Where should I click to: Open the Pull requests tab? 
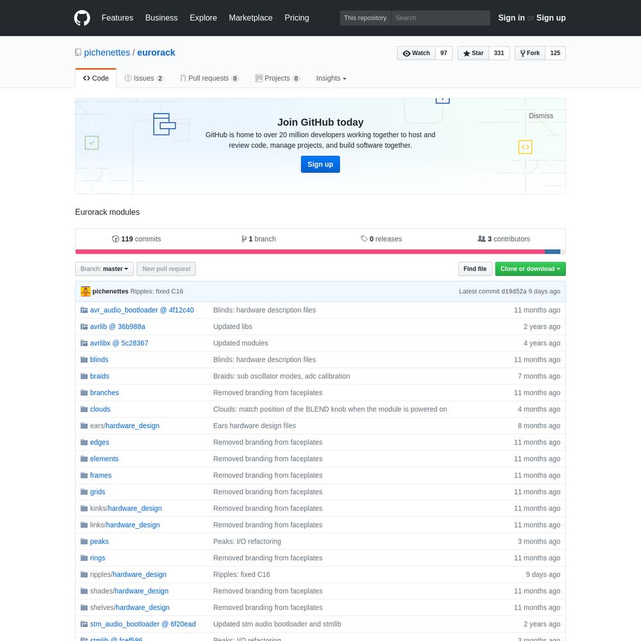[x=210, y=78]
